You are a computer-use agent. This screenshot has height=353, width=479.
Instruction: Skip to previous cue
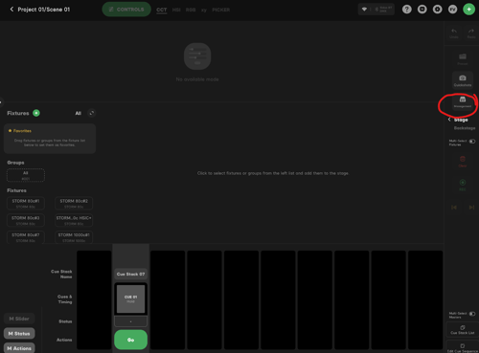click(x=454, y=208)
